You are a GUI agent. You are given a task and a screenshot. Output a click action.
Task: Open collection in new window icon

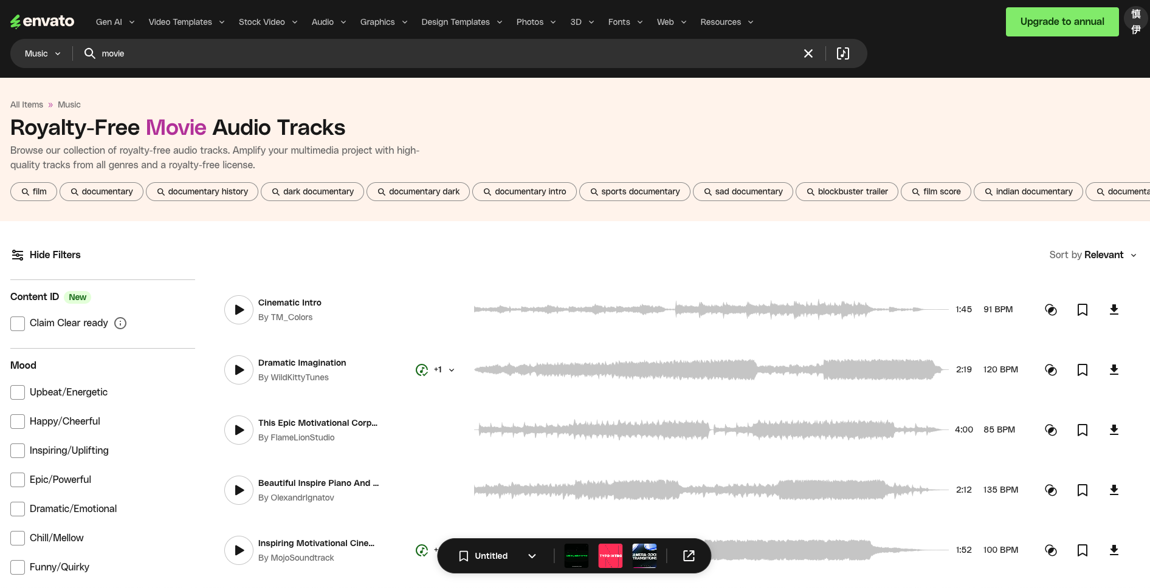pyautogui.click(x=689, y=556)
